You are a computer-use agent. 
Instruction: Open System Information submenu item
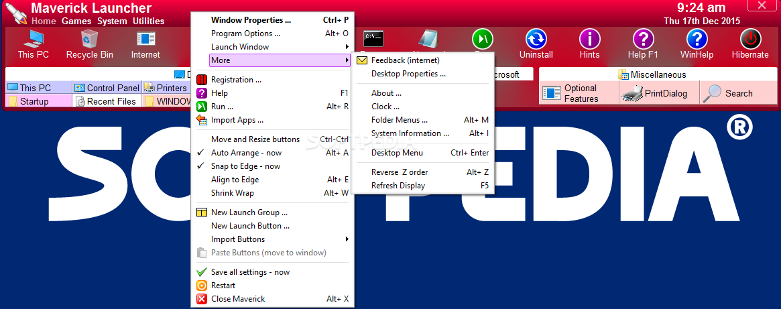tap(422, 133)
